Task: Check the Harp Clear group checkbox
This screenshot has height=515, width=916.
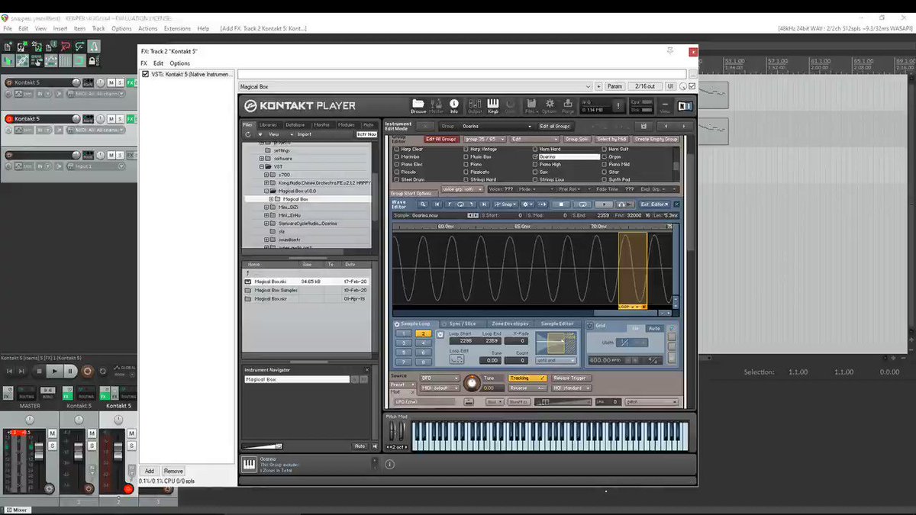Action: [397, 150]
